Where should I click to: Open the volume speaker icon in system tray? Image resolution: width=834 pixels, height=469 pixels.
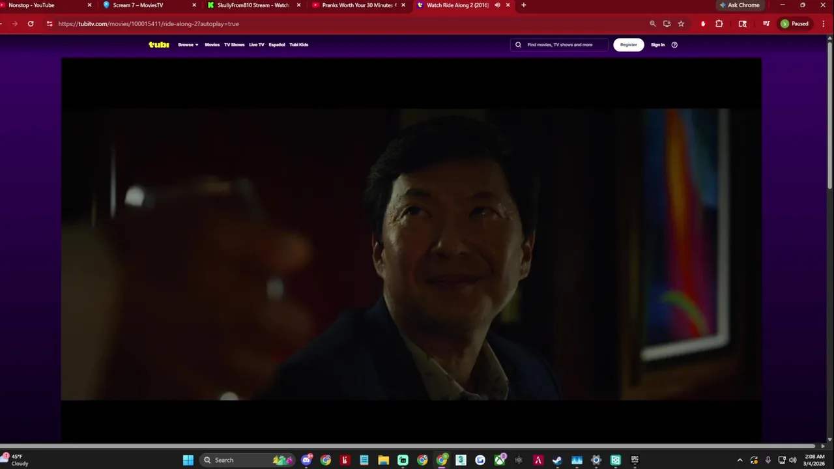[793, 460]
